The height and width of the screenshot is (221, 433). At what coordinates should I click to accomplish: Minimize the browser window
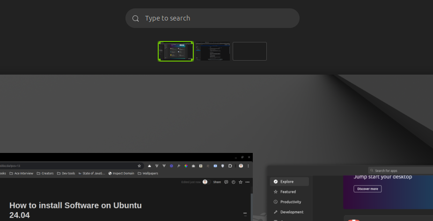tap(236, 158)
